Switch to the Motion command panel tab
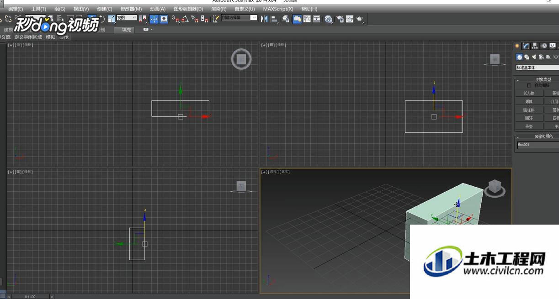Image resolution: width=559 pixels, height=299 pixels. [544, 46]
